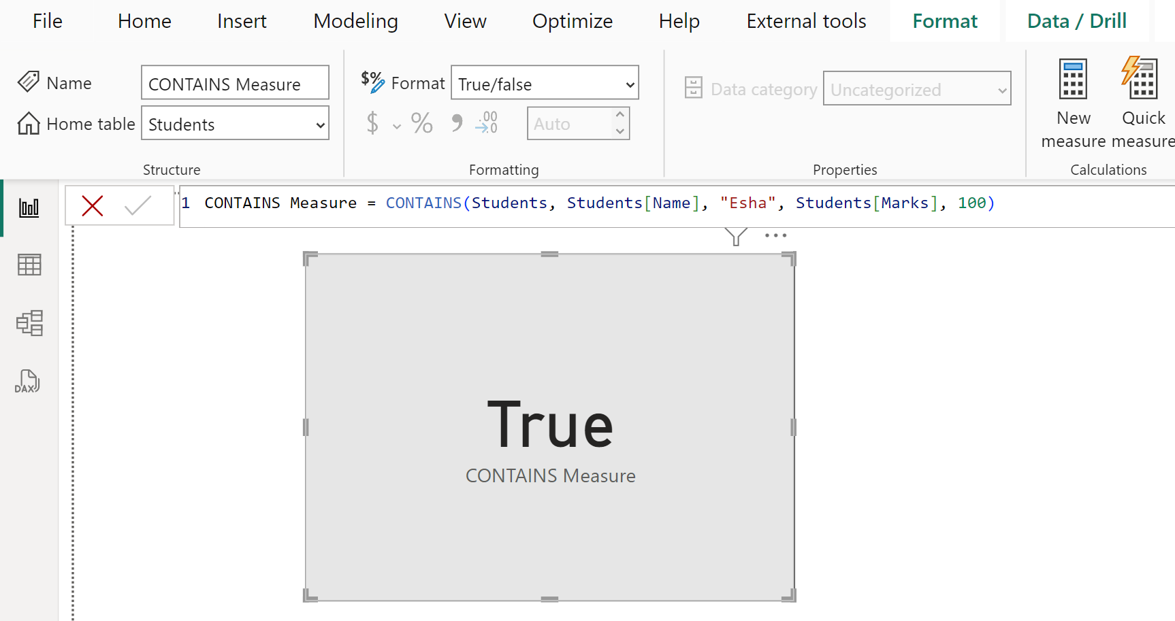Image resolution: width=1175 pixels, height=621 pixels.
Task: Cancel the formula edit with the red X
Action: (93, 205)
